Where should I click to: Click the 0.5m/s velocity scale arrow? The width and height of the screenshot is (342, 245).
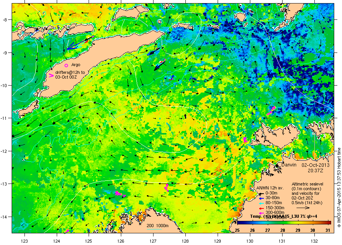(303, 208)
